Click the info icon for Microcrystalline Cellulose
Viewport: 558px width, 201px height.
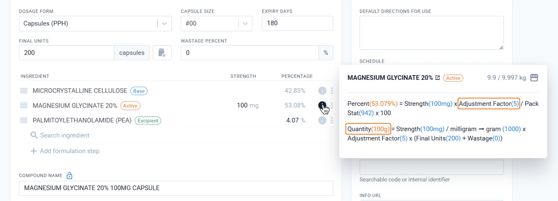pyautogui.click(x=322, y=91)
